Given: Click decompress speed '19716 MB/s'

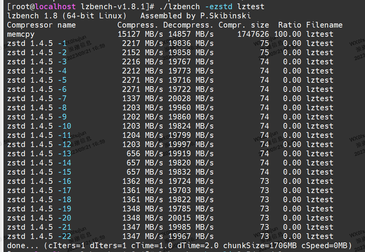Looking at the screenshot, I should pyautogui.click(x=191, y=80).
